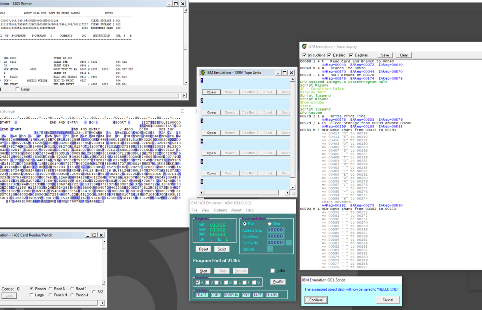This screenshot has height=310, width=482.
Task: Click Cancel in the OCL Script dialog
Action: coord(388,300)
